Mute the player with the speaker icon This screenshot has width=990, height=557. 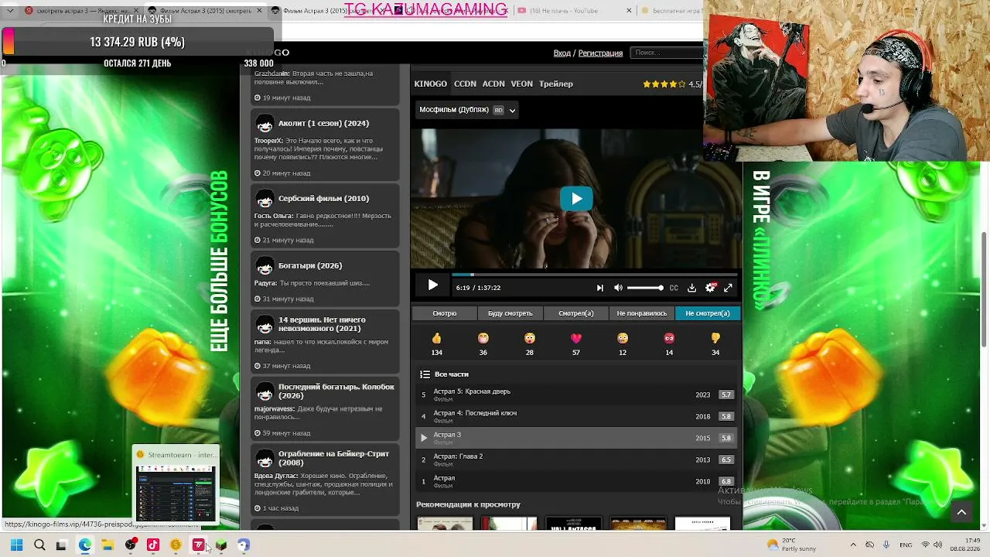tap(618, 288)
